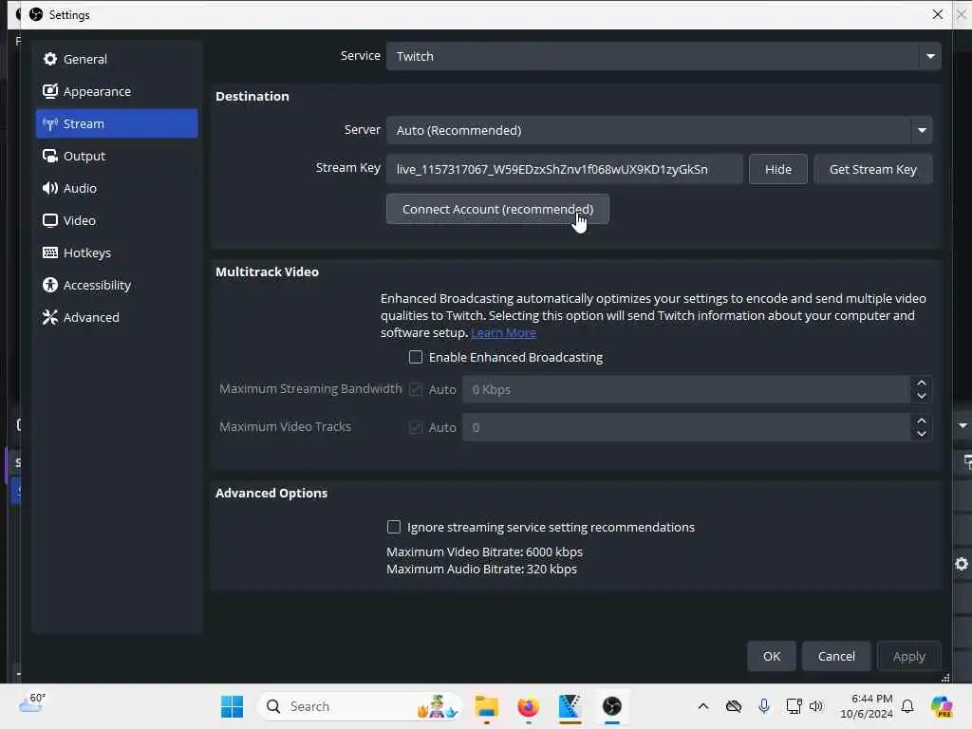This screenshot has width=972, height=729.
Task: Open the Copilot preview taskbar icon
Action: [x=942, y=706]
